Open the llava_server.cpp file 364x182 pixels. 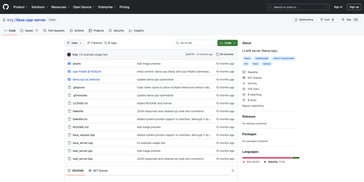[83, 143]
